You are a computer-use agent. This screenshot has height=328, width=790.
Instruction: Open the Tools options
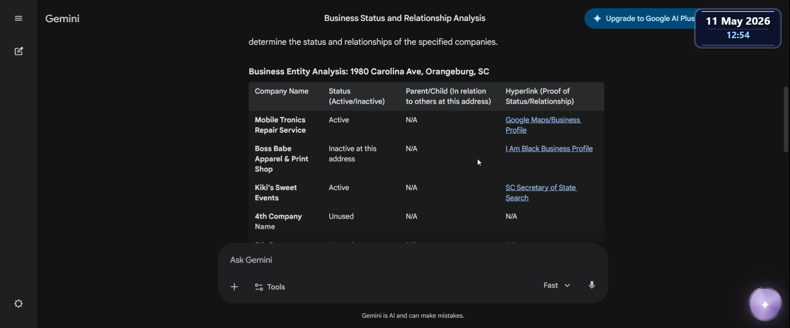pyautogui.click(x=270, y=287)
